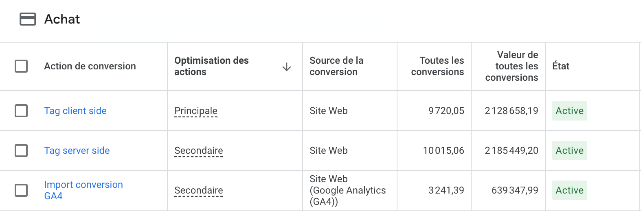Click the Source de la conversion header
The height and width of the screenshot is (211, 641).
pos(336,66)
